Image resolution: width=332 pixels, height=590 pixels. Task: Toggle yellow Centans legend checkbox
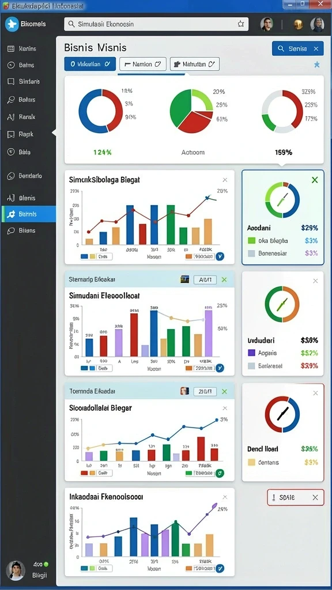tap(252, 462)
